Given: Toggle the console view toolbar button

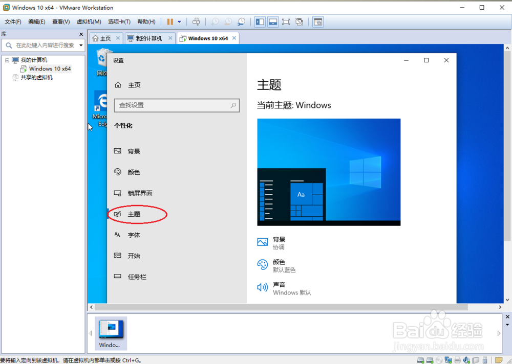Looking at the screenshot, I should 318,22.
